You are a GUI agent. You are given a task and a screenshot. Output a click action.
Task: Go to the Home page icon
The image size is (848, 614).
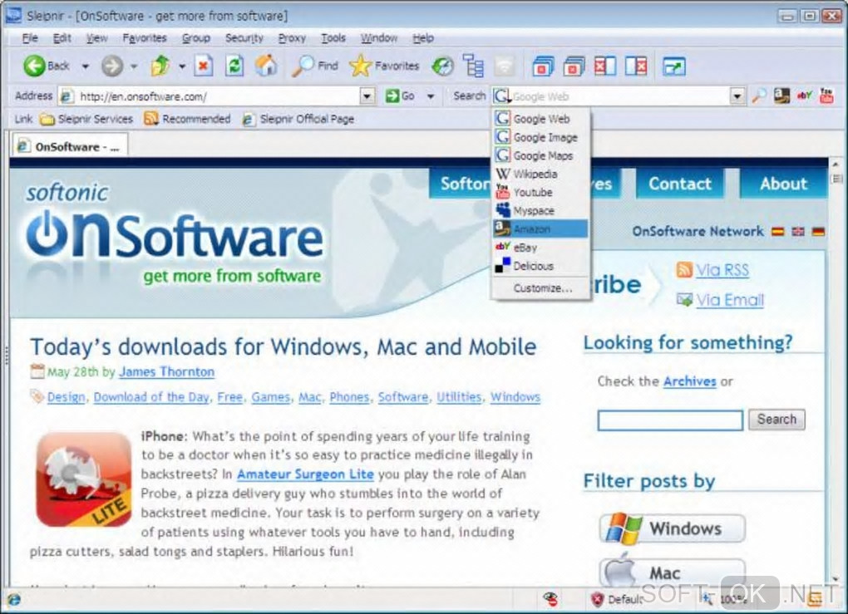point(265,66)
